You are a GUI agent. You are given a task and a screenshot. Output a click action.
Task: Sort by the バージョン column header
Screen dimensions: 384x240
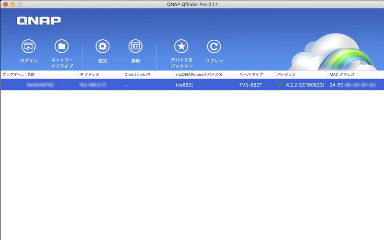click(301, 75)
